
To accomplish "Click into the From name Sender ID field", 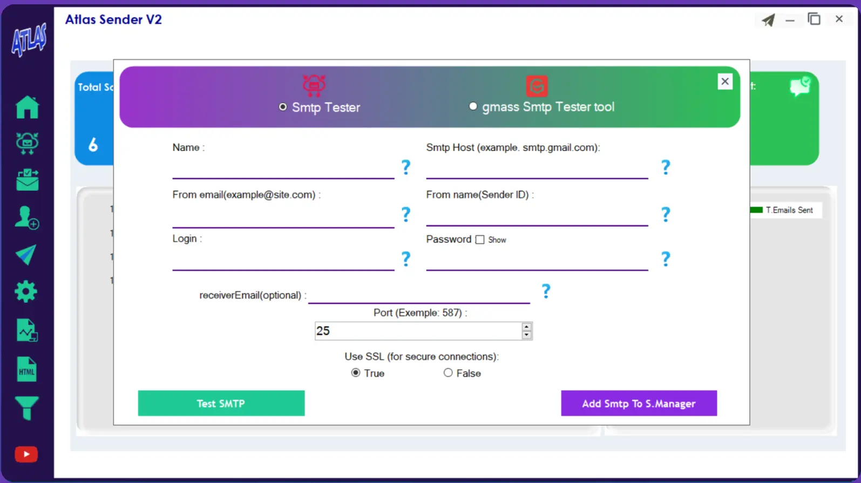I will pos(537,216).
